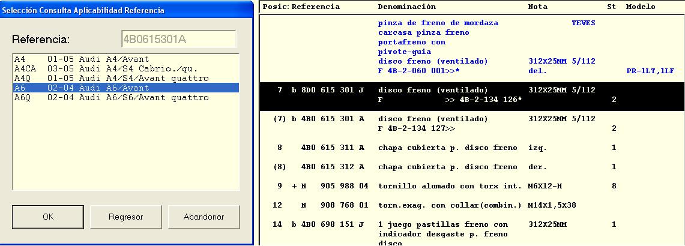The width and height of the screenshot is (685, 246).
Task: Click '>> 4B-2-134 126*' in highlighted row
Action: pos(484,100)
